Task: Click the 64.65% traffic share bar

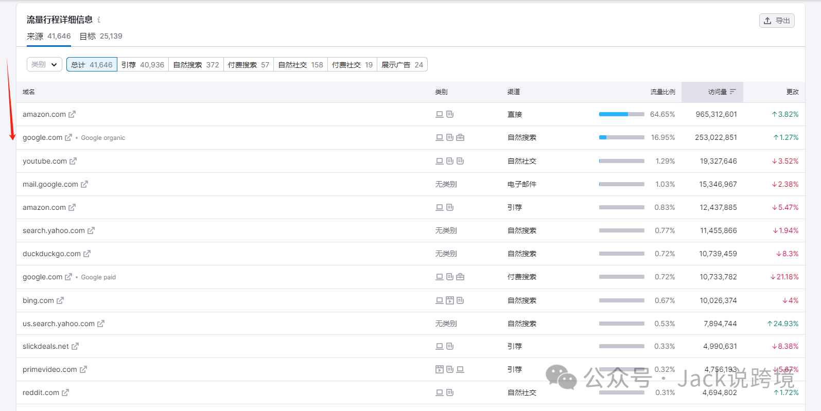Action: point(621,114)
